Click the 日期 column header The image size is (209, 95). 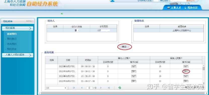68,60
